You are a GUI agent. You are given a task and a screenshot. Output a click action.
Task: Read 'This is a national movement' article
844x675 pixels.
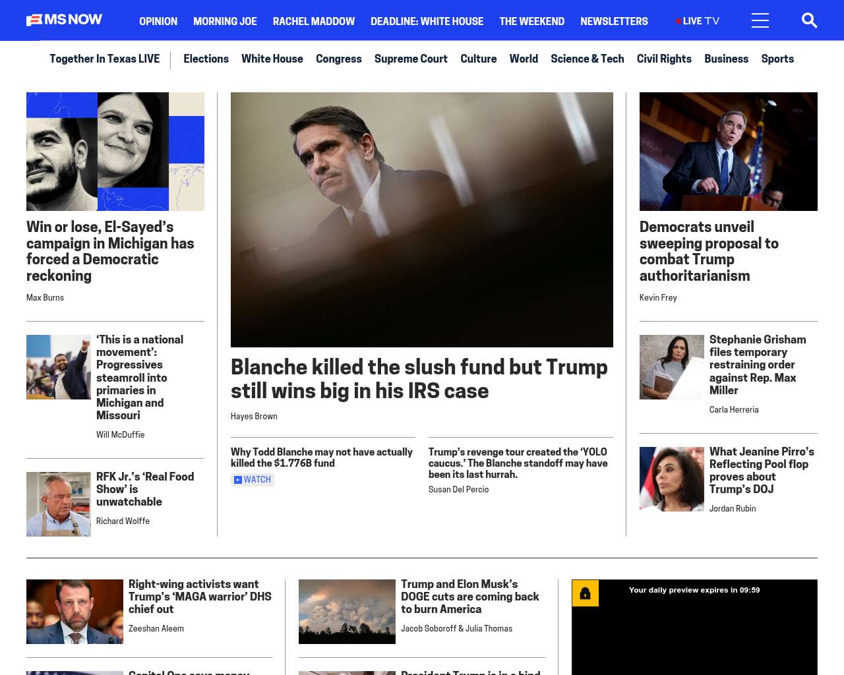tap(140, 377)
